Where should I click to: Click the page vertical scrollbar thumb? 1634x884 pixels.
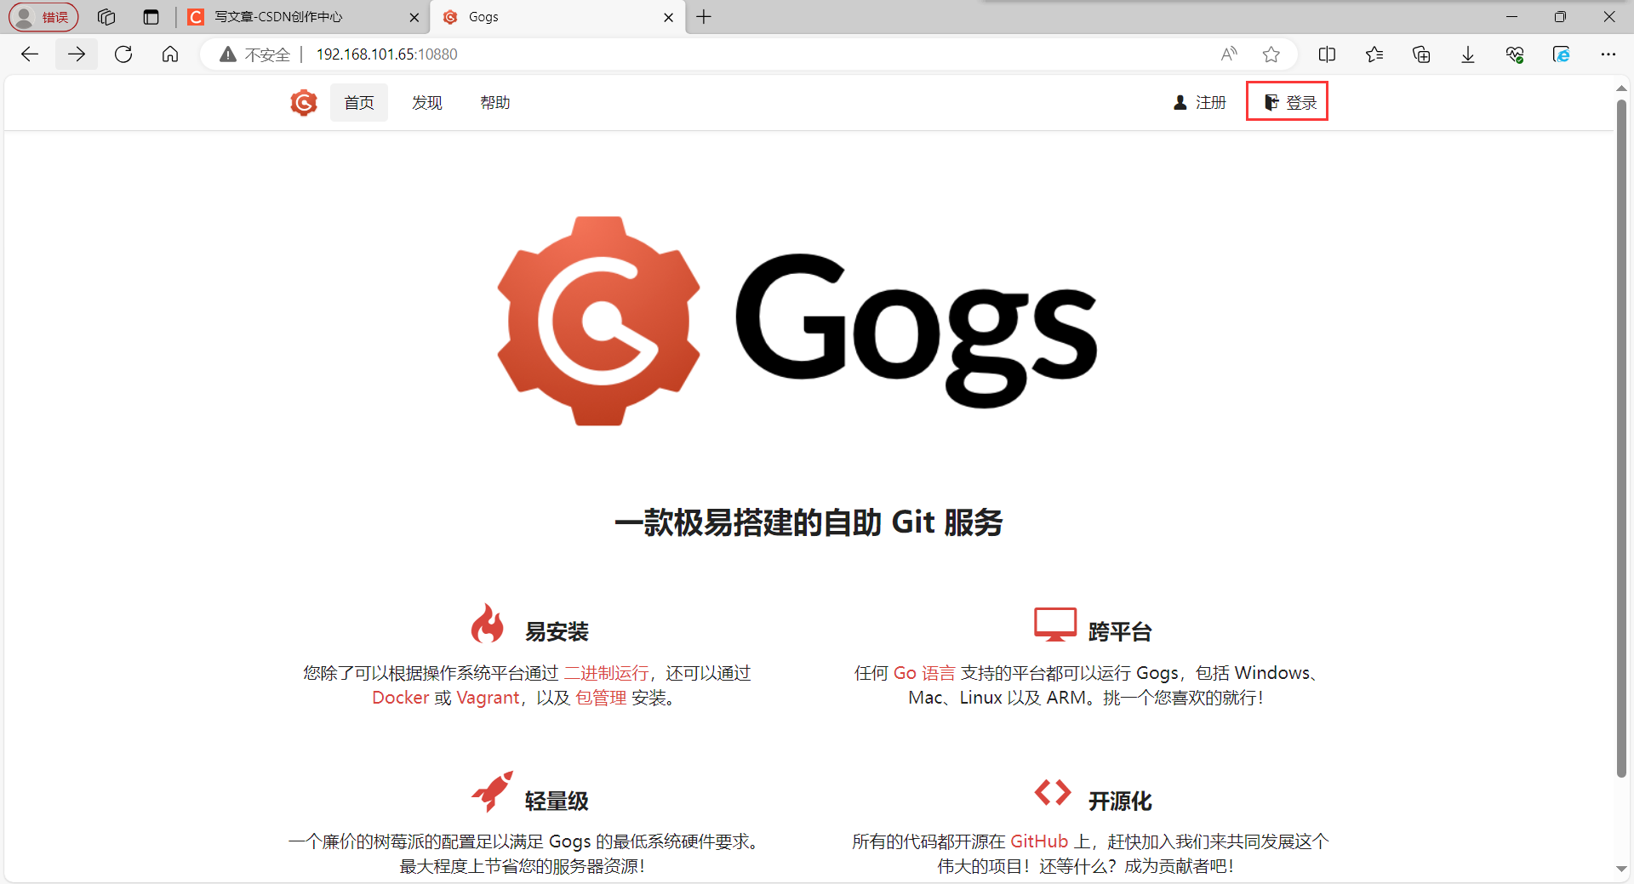coord(1621,438)
